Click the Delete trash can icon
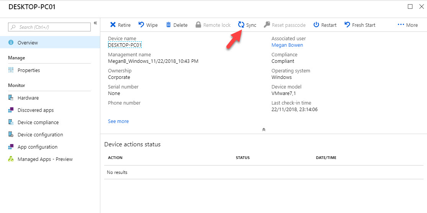Viewport: 427px width, 213px height. pyautogui.click(x=169, y=25)
